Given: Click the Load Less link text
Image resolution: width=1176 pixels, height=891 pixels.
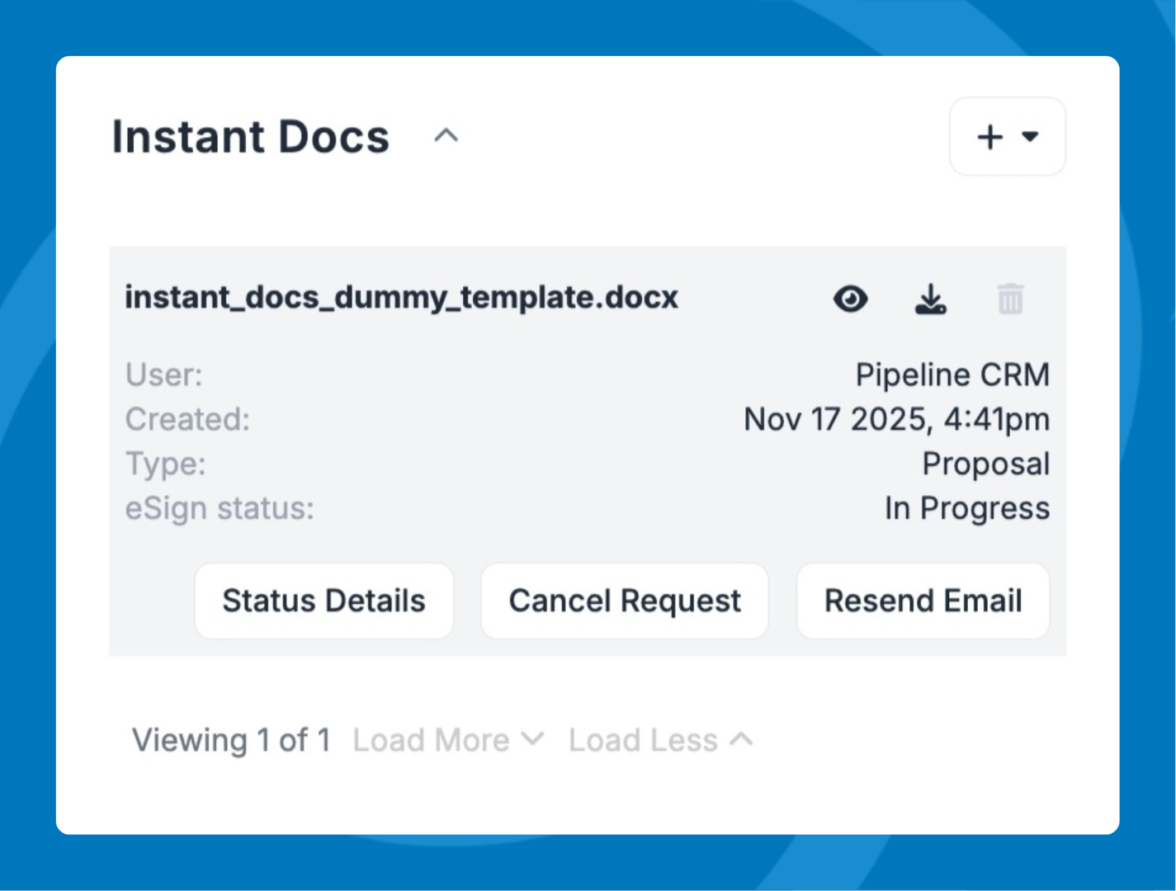Looking at the screenshot, I should [643, 740].
